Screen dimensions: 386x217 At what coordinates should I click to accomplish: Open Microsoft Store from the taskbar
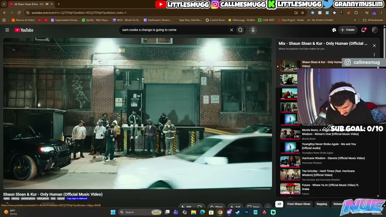pyautogui.click(x=211, y=212)
